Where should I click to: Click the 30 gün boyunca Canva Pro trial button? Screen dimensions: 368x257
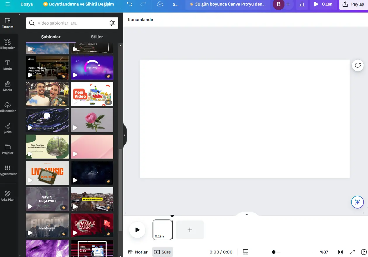[x=228, y=4]
